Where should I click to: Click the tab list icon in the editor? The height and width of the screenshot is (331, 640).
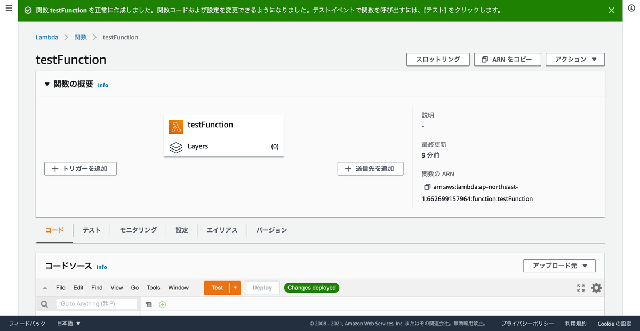[x=149, y=304]
